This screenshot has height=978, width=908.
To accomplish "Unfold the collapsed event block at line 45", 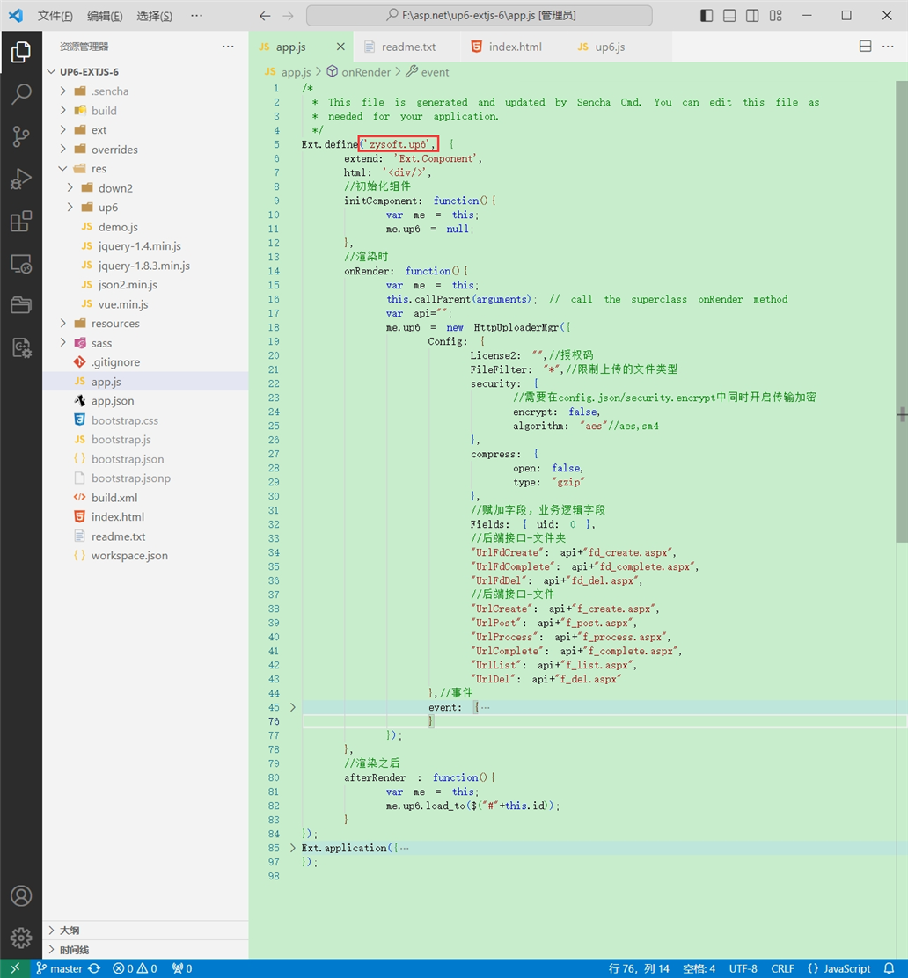I will 293,707.
